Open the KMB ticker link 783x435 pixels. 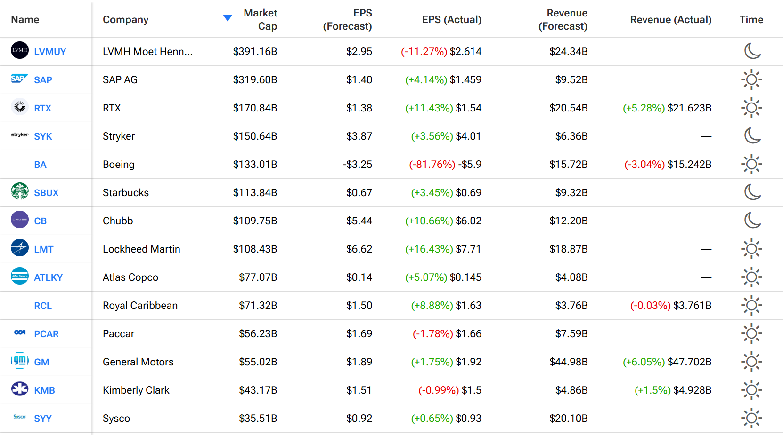point(44,390)
